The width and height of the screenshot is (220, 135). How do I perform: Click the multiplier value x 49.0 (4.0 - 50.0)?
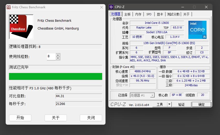[x=143, y=76]
